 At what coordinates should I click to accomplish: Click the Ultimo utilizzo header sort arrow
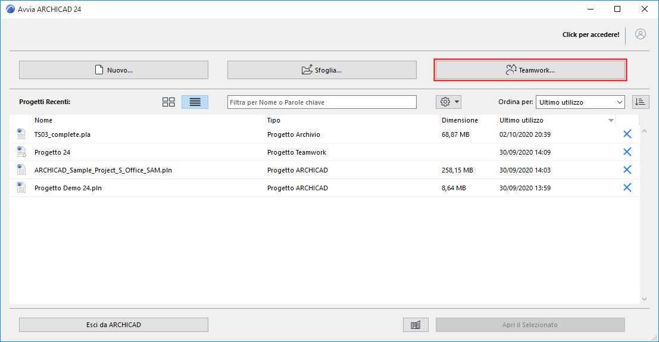pos(611,121)
